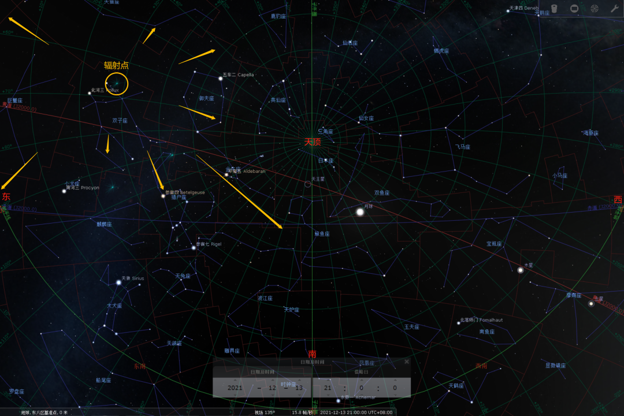Decrease hour 21 with down arrow
Screen dimensions: 624x416
pyautogui.click(x=328, y=395)
